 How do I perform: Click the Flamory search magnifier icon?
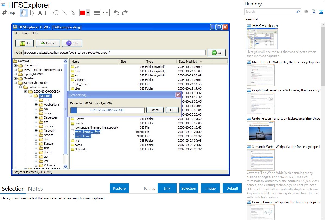click(x=298, y=12)
